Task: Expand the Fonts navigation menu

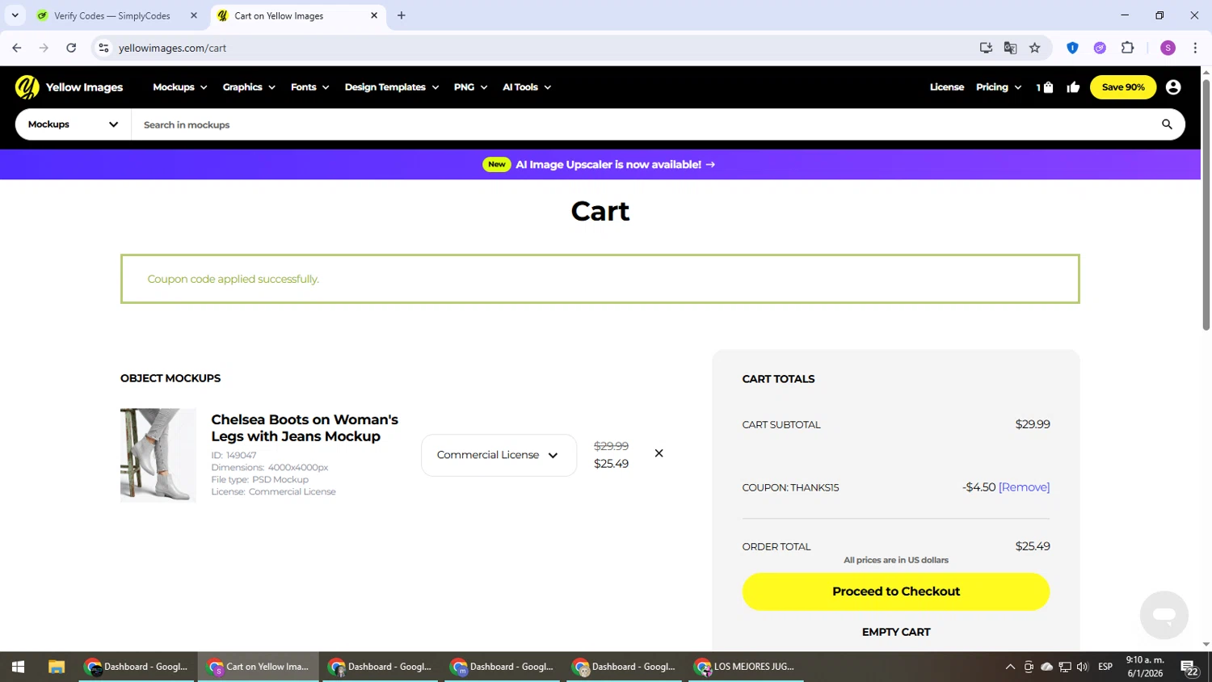Action: (x=309, y=87)
